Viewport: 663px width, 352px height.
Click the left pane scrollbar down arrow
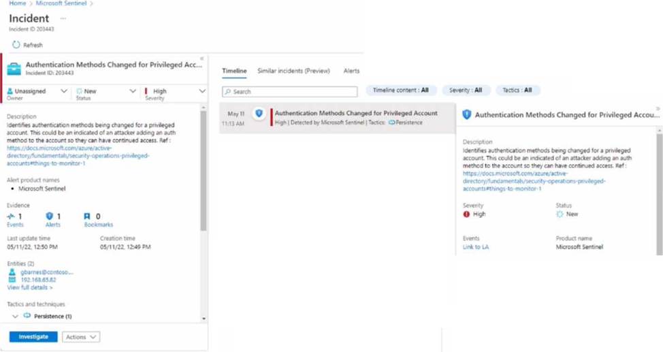[204, 318]
